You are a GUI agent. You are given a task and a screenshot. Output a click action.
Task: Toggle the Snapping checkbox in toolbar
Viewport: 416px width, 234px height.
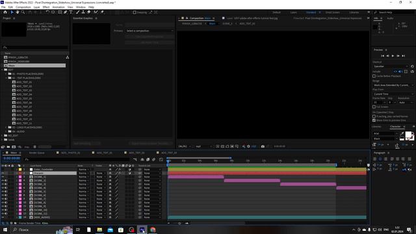pyautogui.click(x=135, y=12)
